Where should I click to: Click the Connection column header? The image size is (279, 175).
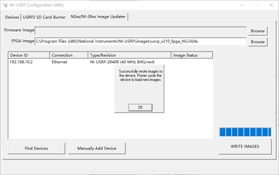(69, 55)
